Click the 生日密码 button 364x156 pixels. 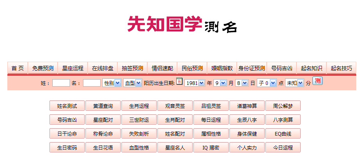(x=67, y=147)
